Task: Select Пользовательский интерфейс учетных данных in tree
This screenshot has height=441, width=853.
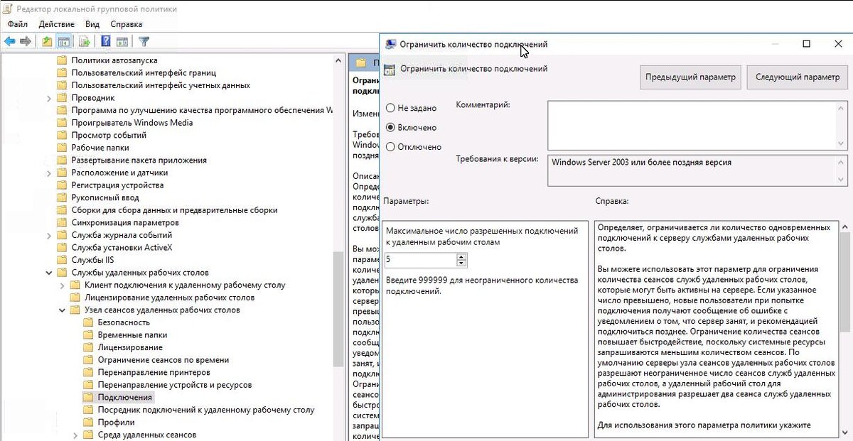Action: tap(161, 85)
